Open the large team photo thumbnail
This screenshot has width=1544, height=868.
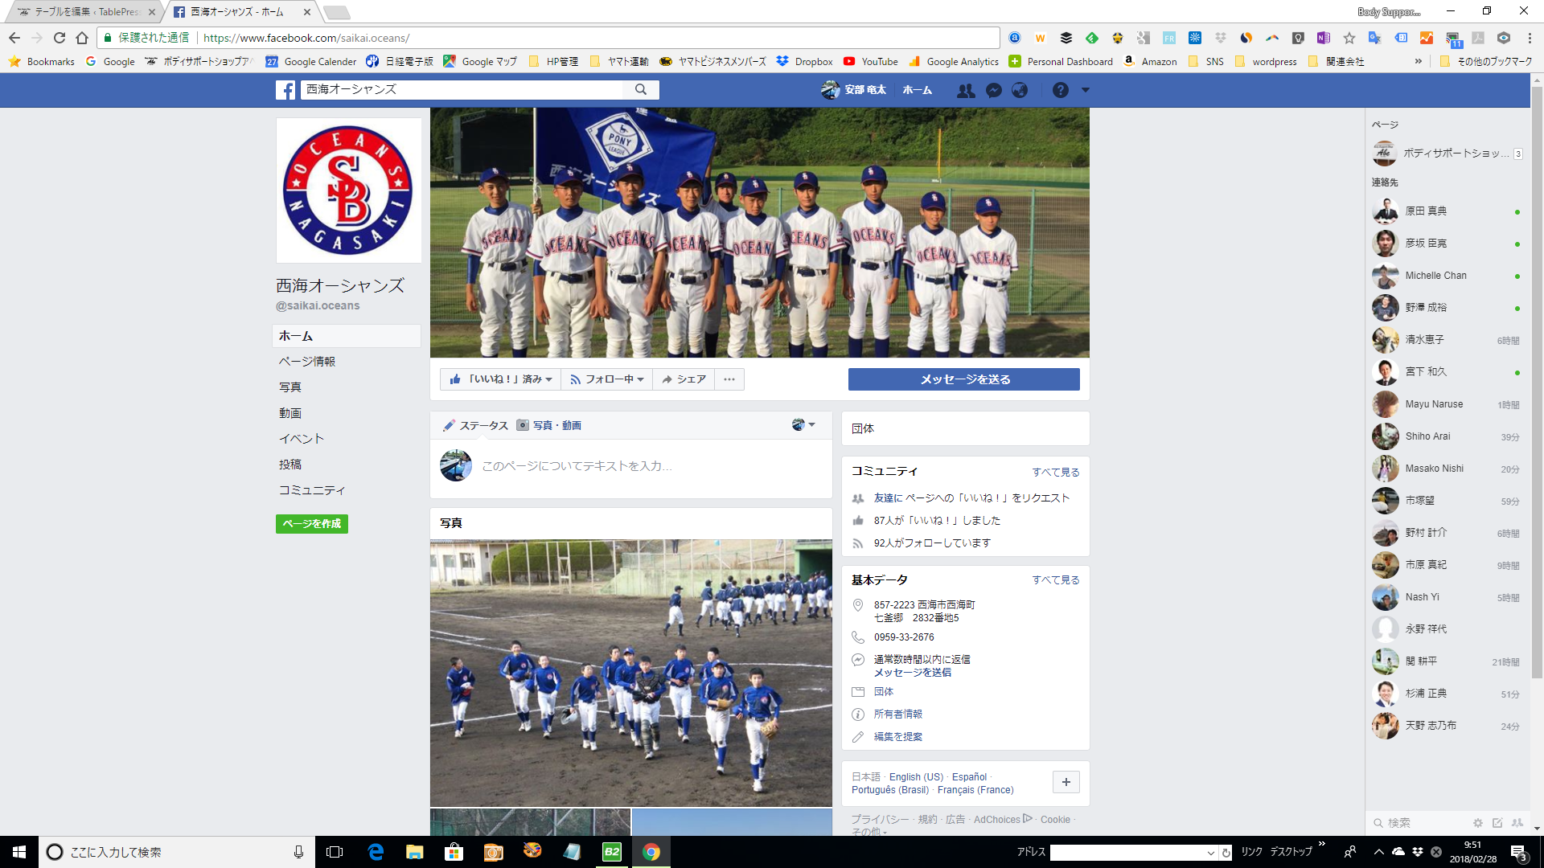[x=631, y=674]
